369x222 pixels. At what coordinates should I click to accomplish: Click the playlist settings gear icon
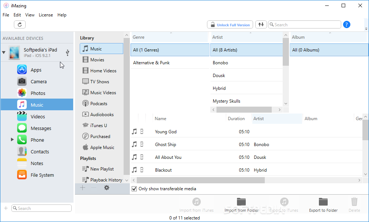click(107, 187)
